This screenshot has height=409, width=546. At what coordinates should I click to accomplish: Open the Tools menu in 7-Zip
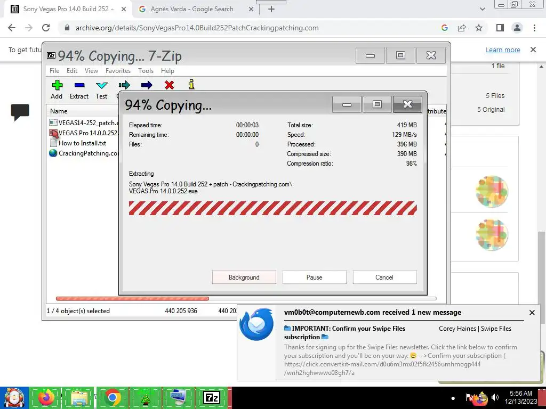pyautogui.click(x=146, y=71)
